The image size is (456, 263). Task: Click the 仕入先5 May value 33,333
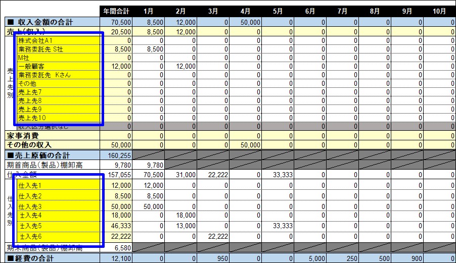(278, 226)
